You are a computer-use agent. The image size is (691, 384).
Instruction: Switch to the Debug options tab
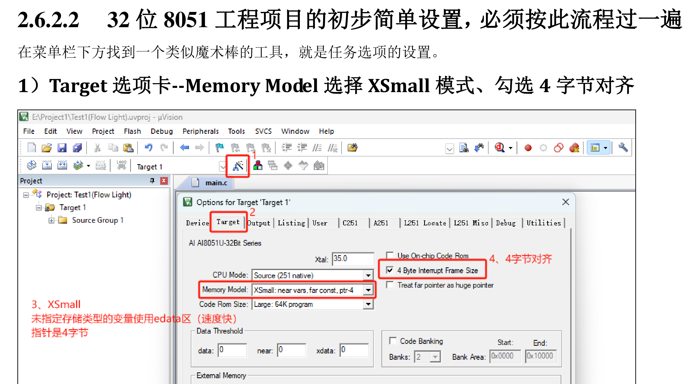click(x=506, y=223)
